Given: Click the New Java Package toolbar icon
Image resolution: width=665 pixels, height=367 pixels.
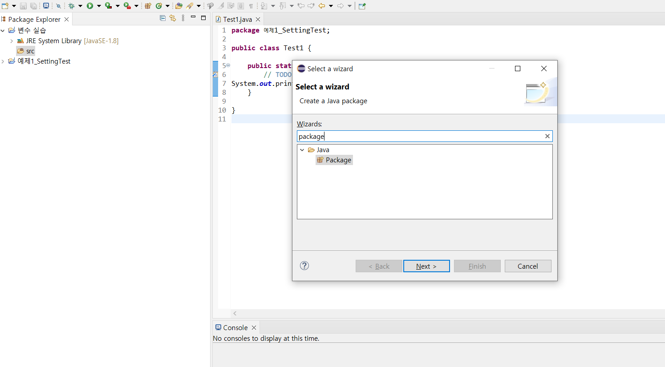Looking at the screenshot, I should (x=148, y=6).
